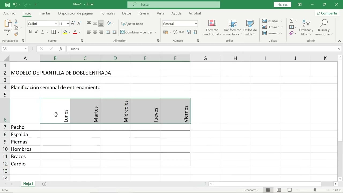Image resolution: width=343 pixels, height=193 pixels.
Task: Open Estilos de celda gallery
Action: pyautogui.click(x=250, y=28)
